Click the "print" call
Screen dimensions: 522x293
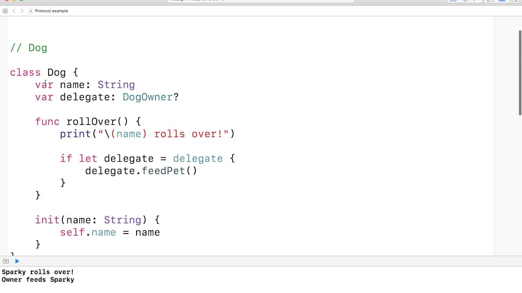point(75,134)
